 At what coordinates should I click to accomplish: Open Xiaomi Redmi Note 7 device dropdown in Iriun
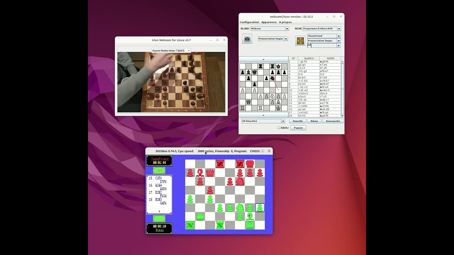click(x=171, y=51)
